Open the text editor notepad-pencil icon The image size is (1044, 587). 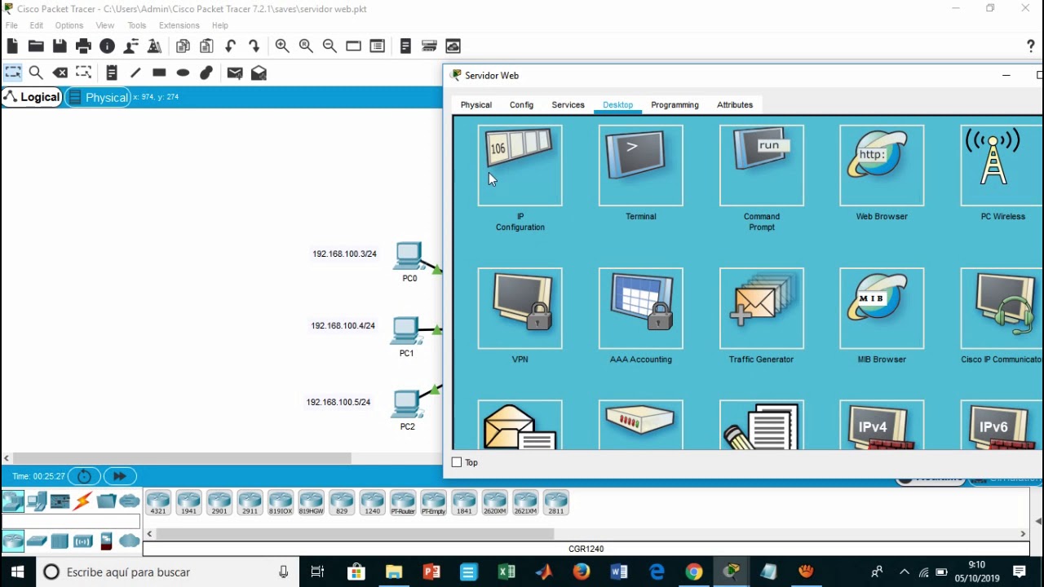(761, 425)
